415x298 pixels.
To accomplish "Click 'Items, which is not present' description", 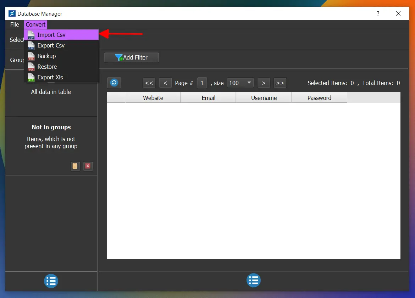I will tap(51, 142).
